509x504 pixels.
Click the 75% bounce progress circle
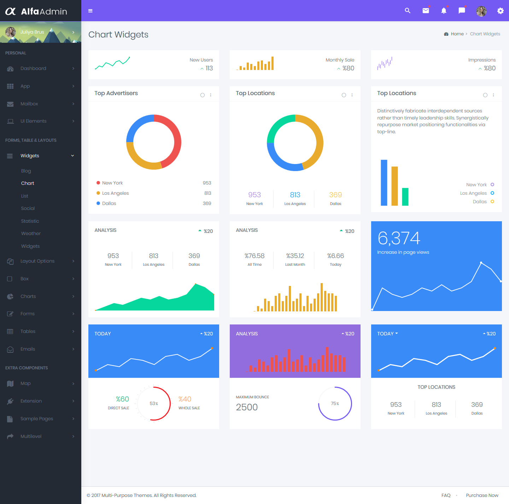click(x=335, y=403)
